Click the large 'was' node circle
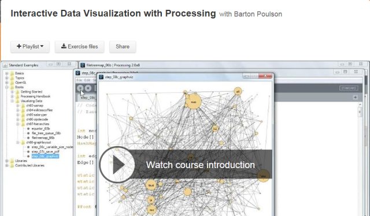The width and height of the screenshot is (370, 216). pyautogui.click(x=194, y=102)
